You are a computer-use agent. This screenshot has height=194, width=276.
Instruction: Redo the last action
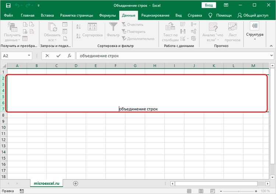[x=28, y=6]
